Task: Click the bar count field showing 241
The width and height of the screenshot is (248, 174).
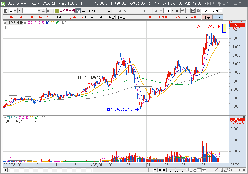Action: (x=168, y=11)
